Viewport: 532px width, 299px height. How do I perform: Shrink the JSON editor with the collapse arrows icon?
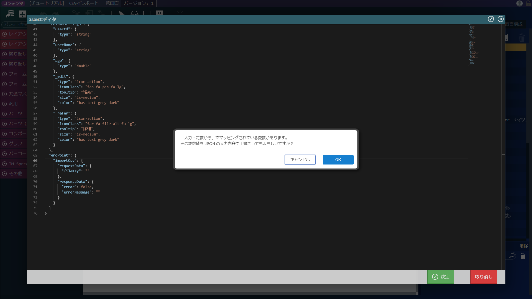point(491,19)
